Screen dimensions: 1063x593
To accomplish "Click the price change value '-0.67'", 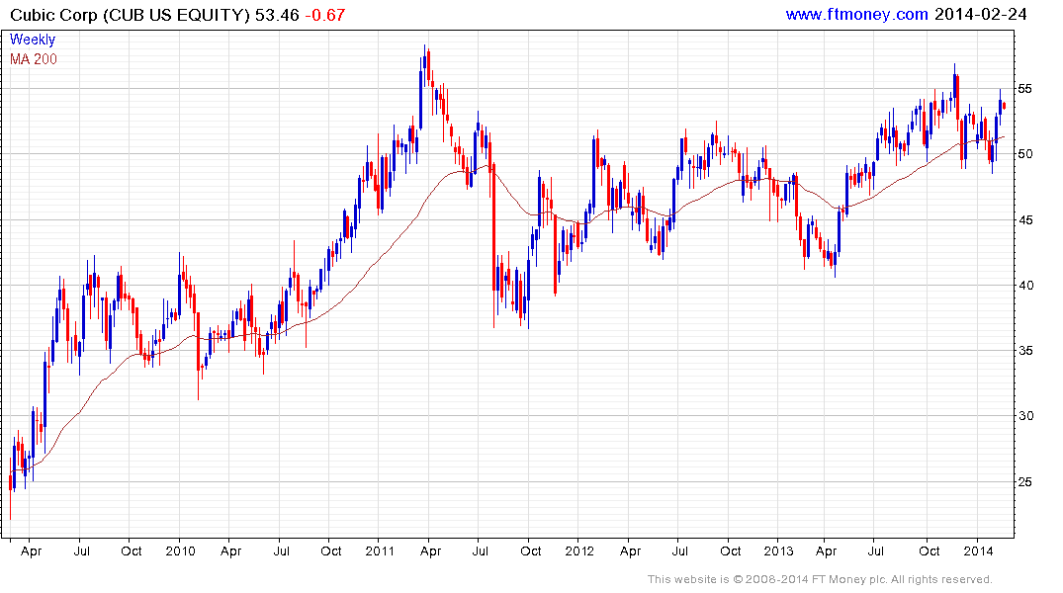I will [x=324, y=15].
